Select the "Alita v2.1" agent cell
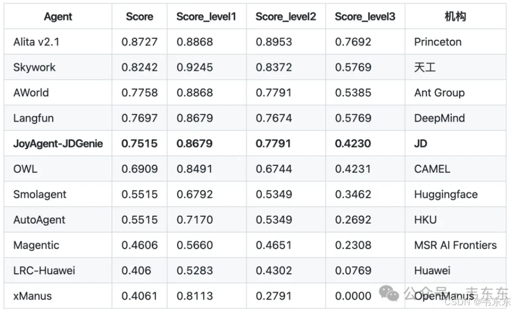The height and width of the screenshot is (311, 513). tap(36, 42)
